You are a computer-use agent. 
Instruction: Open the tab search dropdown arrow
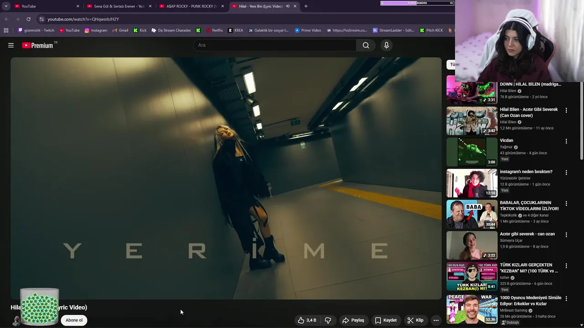pyautogui.click(x=6, y=6)
